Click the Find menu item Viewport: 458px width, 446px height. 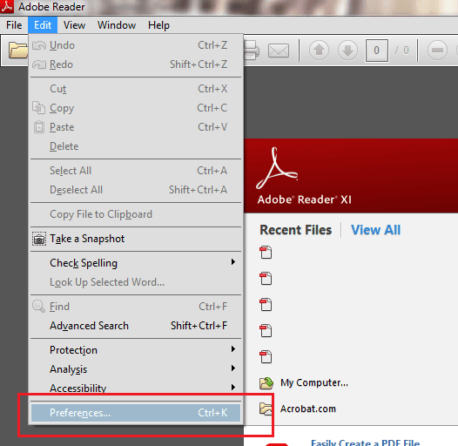point(136,307)
